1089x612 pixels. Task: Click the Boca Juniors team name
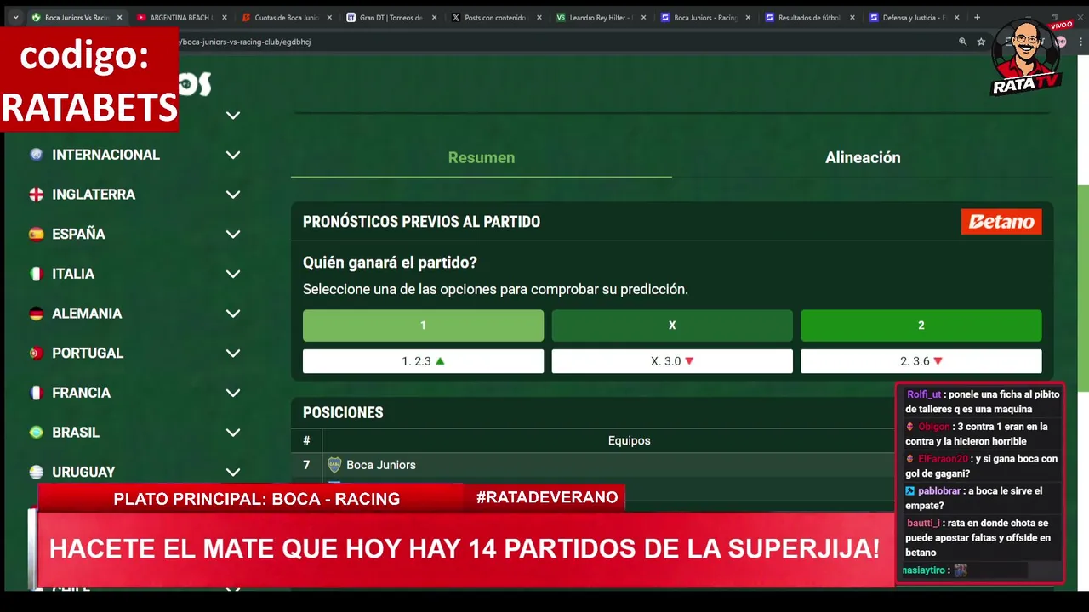coord(381,465)
